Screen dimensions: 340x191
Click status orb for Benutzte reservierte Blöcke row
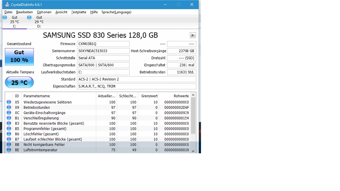point(9,123)
